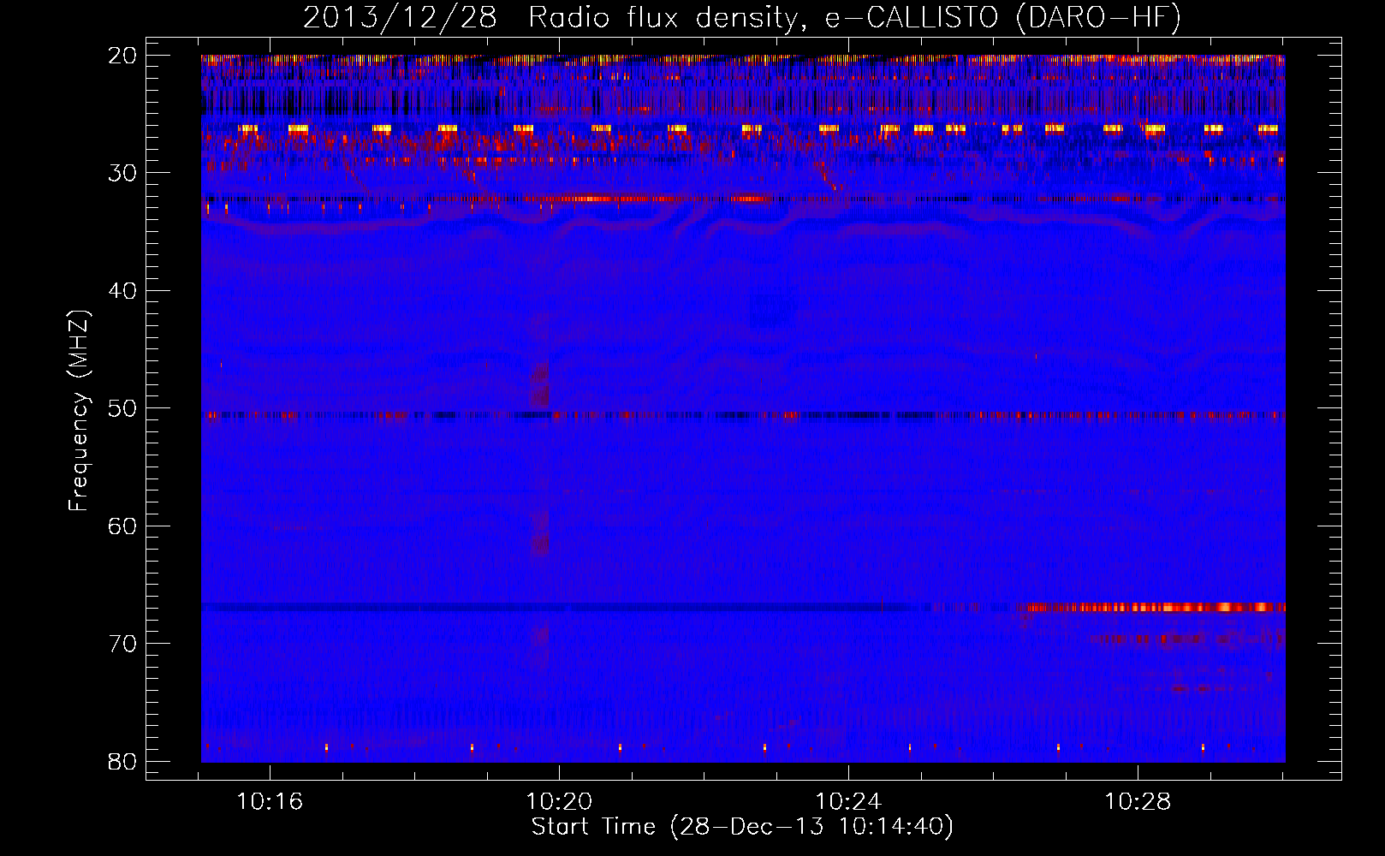Click the red burst feature near 10:20 at 48 MHz
1385x856 pixels.
click(539, 384)
